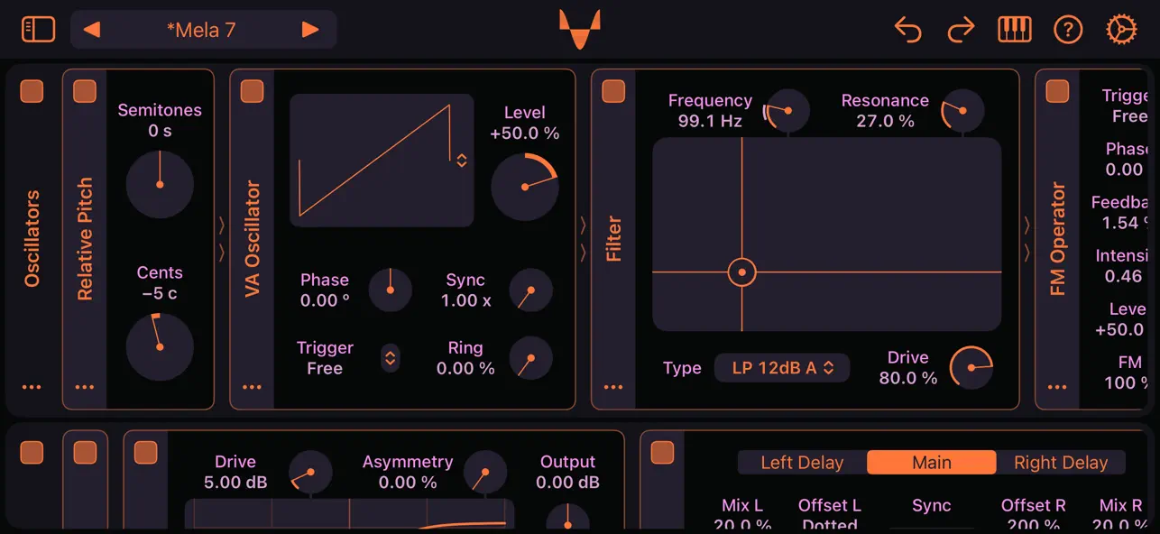Go to the next preset with the right arrow
The image size is (1160, 534).
pos(310,29)
